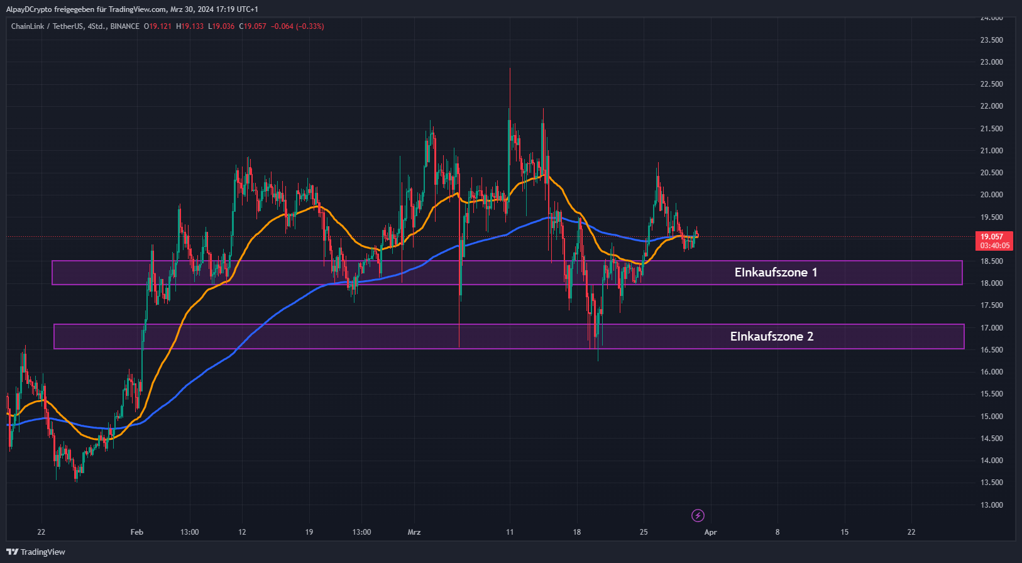
Task: Click the 21.000 price axis label
Action: (x=992, y=151)
